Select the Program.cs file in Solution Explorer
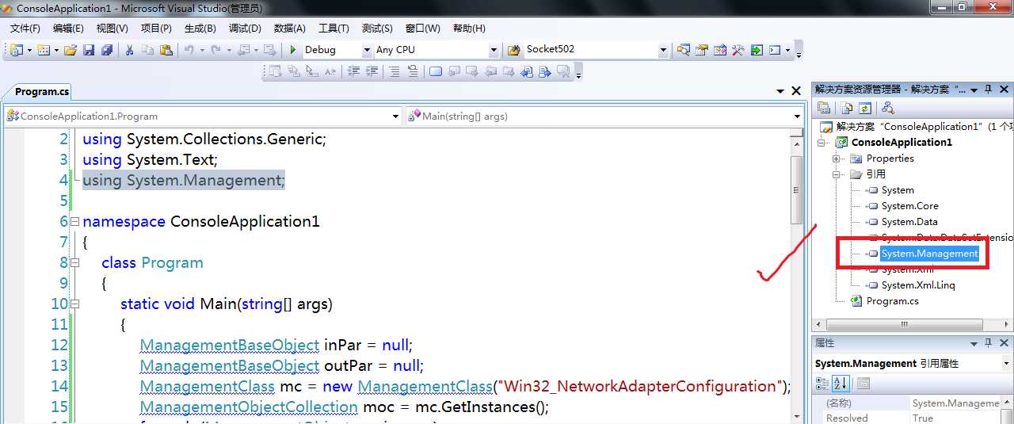1014x424 pixels. point(892,301)
